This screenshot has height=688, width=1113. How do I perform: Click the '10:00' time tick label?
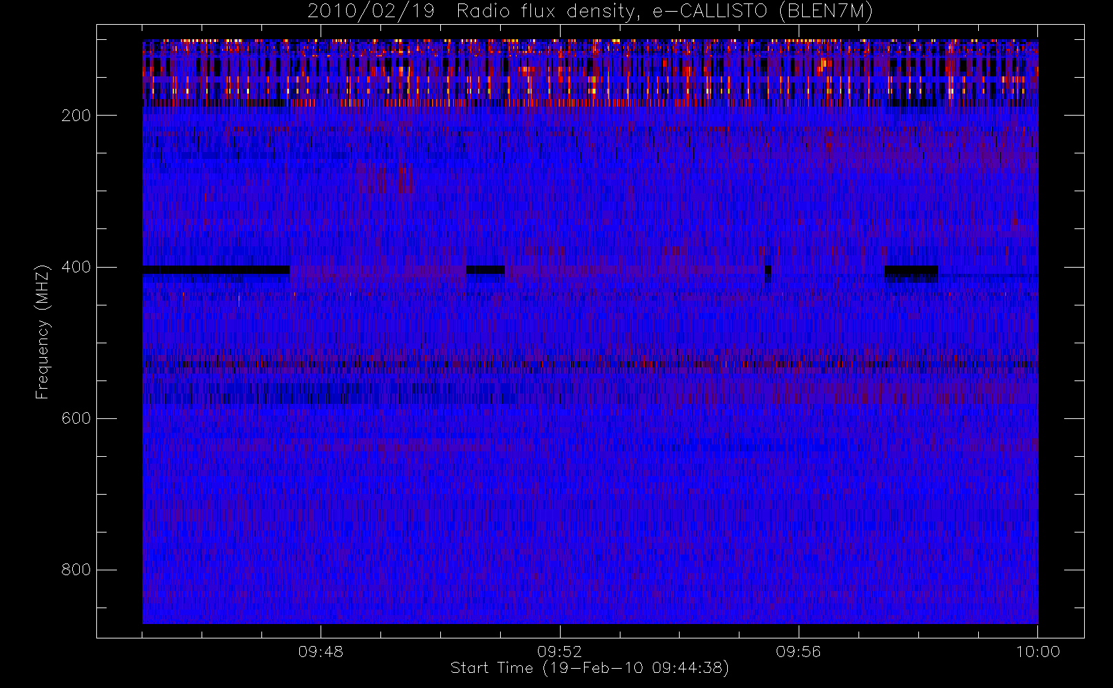[x=1038, y=652]
